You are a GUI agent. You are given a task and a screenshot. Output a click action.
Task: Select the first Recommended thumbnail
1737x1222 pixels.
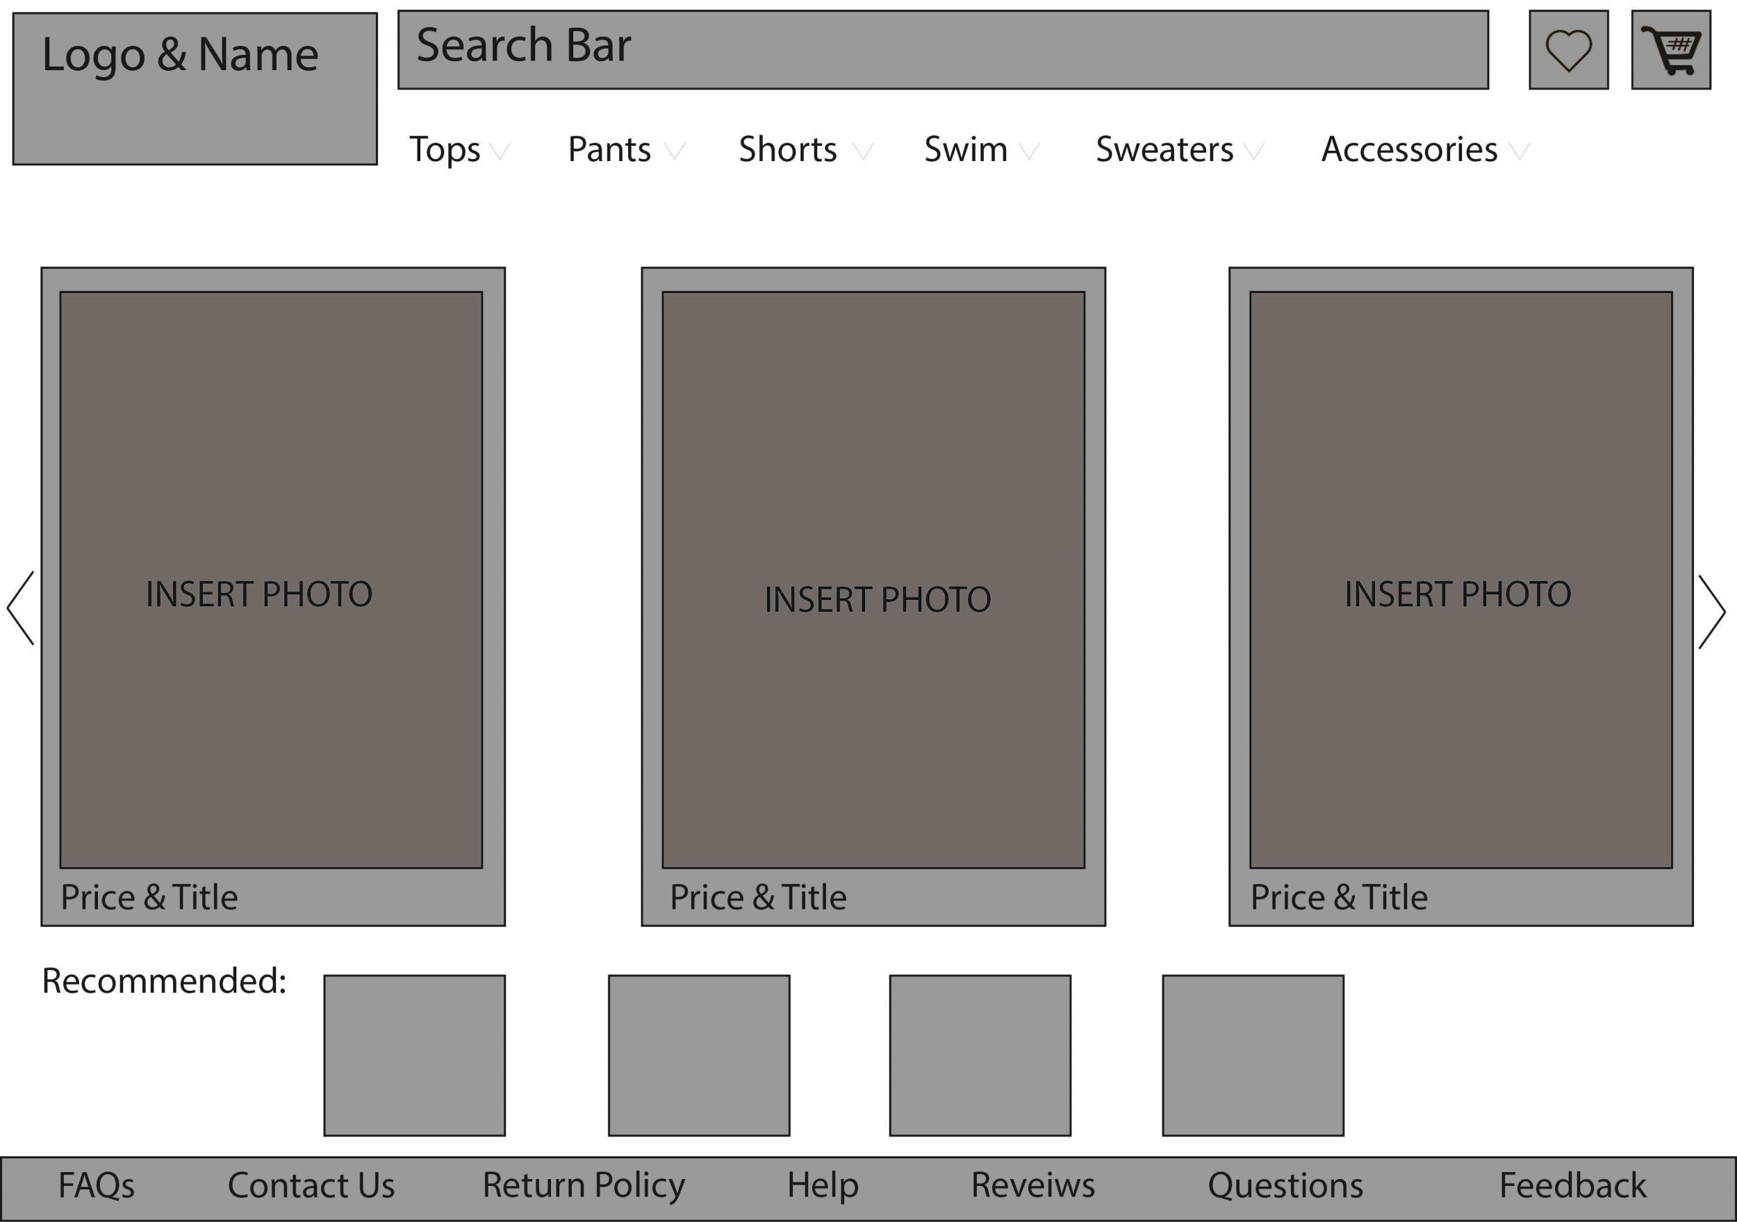[414, 1055]
